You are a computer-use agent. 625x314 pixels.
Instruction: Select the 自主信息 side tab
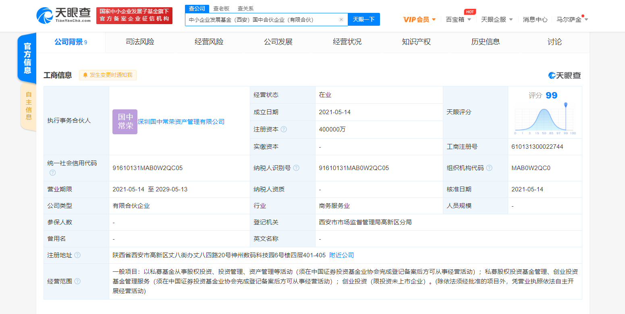28,106
